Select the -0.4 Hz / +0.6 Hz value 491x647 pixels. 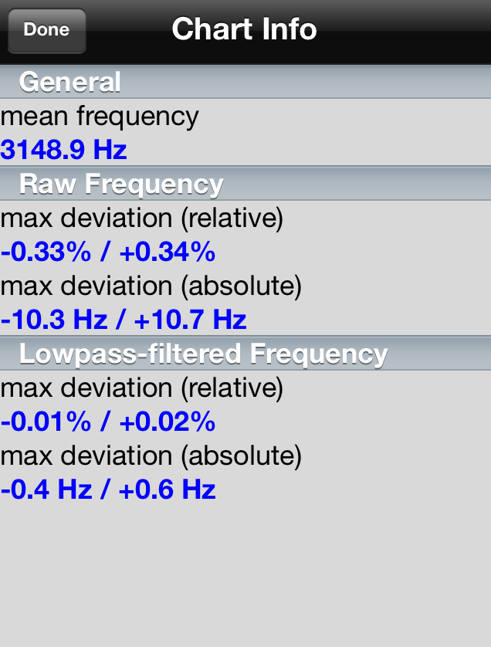(x=108, y=489)
